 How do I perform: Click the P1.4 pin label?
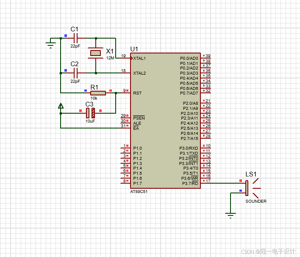pos(137,168)
